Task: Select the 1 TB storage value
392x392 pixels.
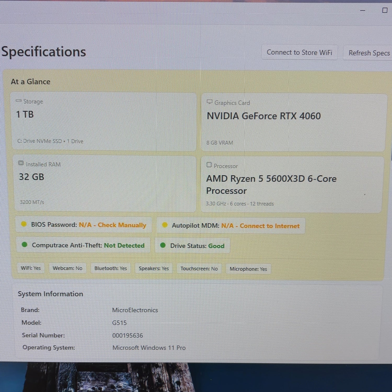Action: 25,114
